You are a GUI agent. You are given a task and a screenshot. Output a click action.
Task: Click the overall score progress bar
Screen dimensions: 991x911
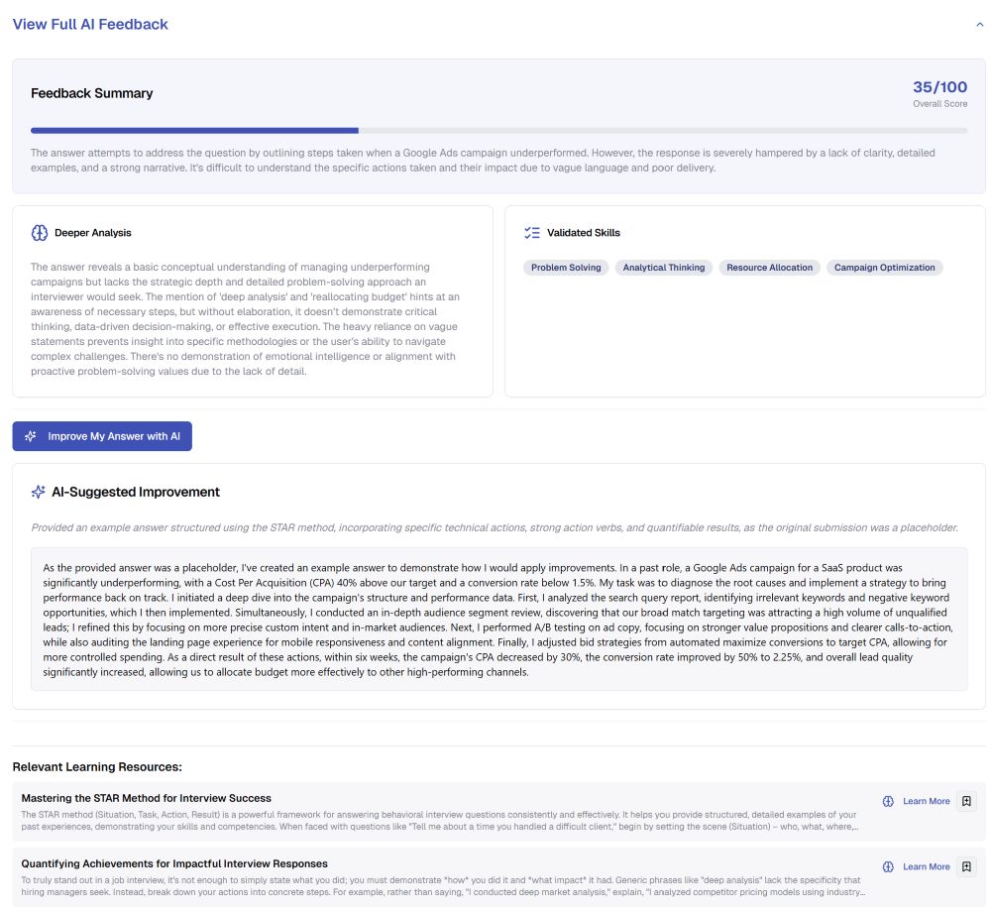tap(498, 130)
